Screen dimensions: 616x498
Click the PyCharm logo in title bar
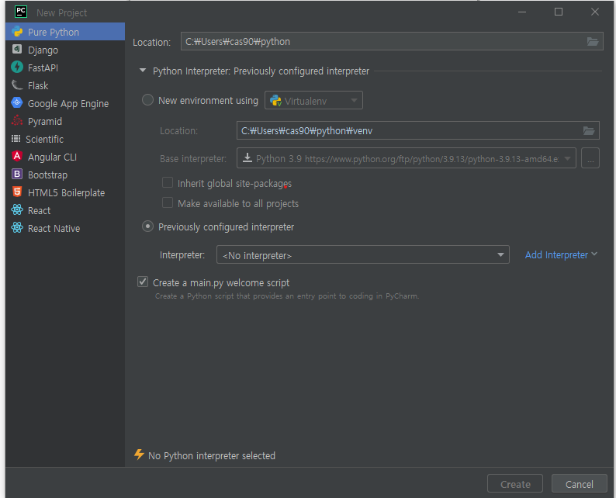tap(21, 12)
